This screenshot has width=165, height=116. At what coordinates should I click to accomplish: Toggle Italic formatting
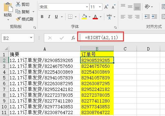tap(49, 17)
